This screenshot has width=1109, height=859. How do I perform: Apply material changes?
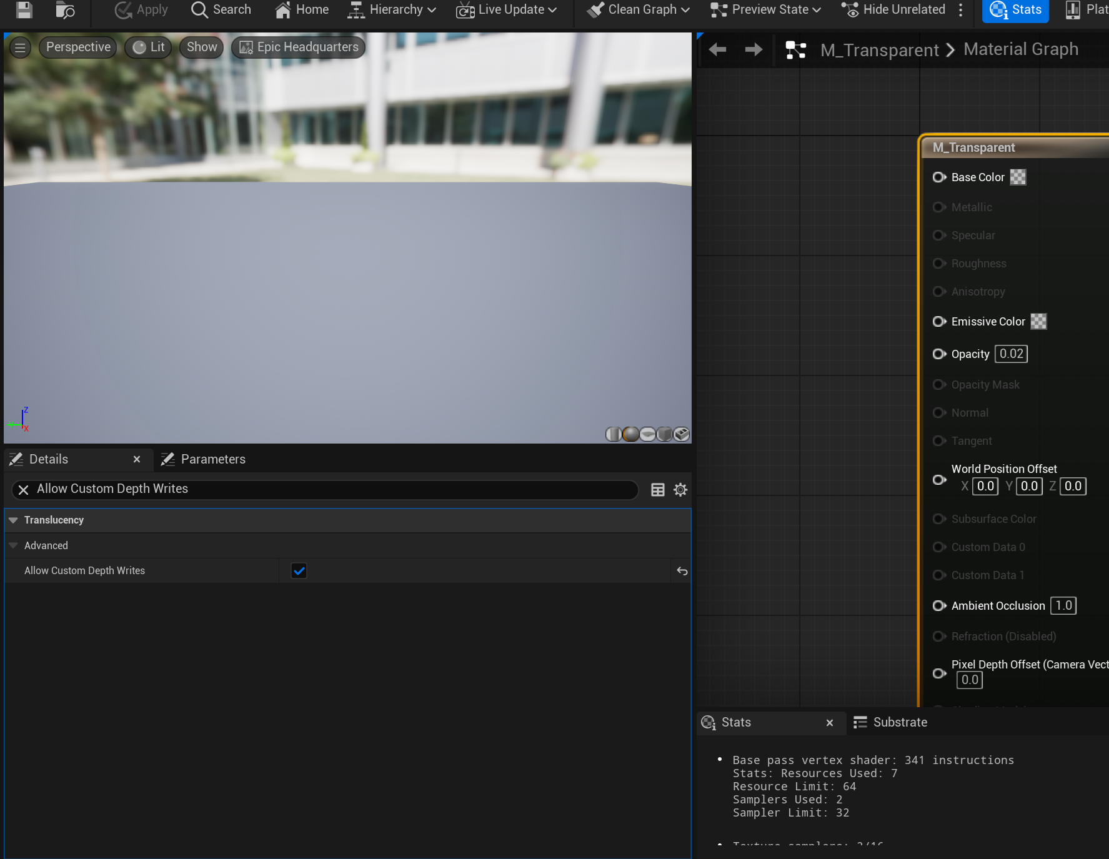(141, 9)
